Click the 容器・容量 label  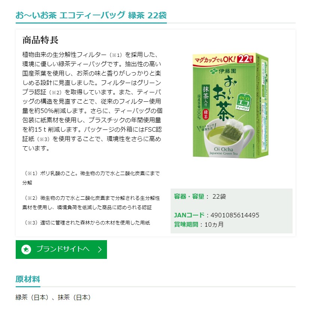tap(189, 196)
